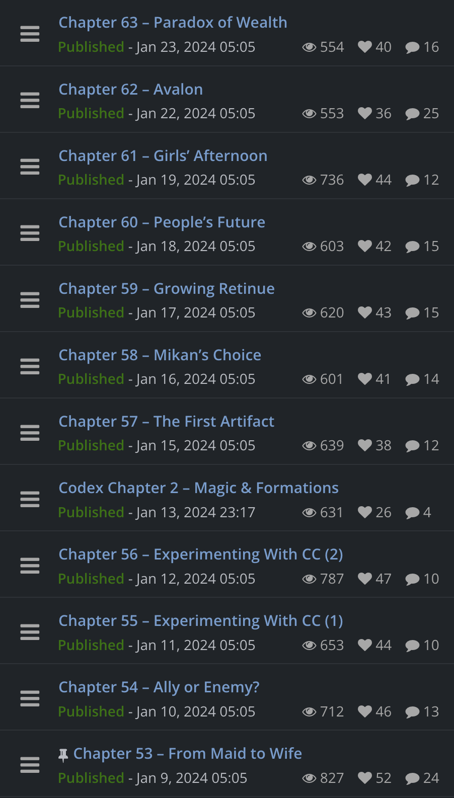Image resolution: width=454 pixels, height=798 pixels.
Task: Open Codex Chapter 2 – Magic & Formations
Action: [x=198, y=488]
